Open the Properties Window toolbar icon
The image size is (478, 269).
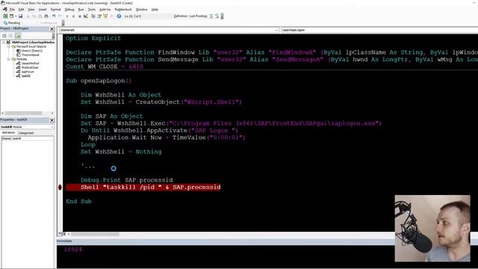pyautogui.click(x=99, y=16)
